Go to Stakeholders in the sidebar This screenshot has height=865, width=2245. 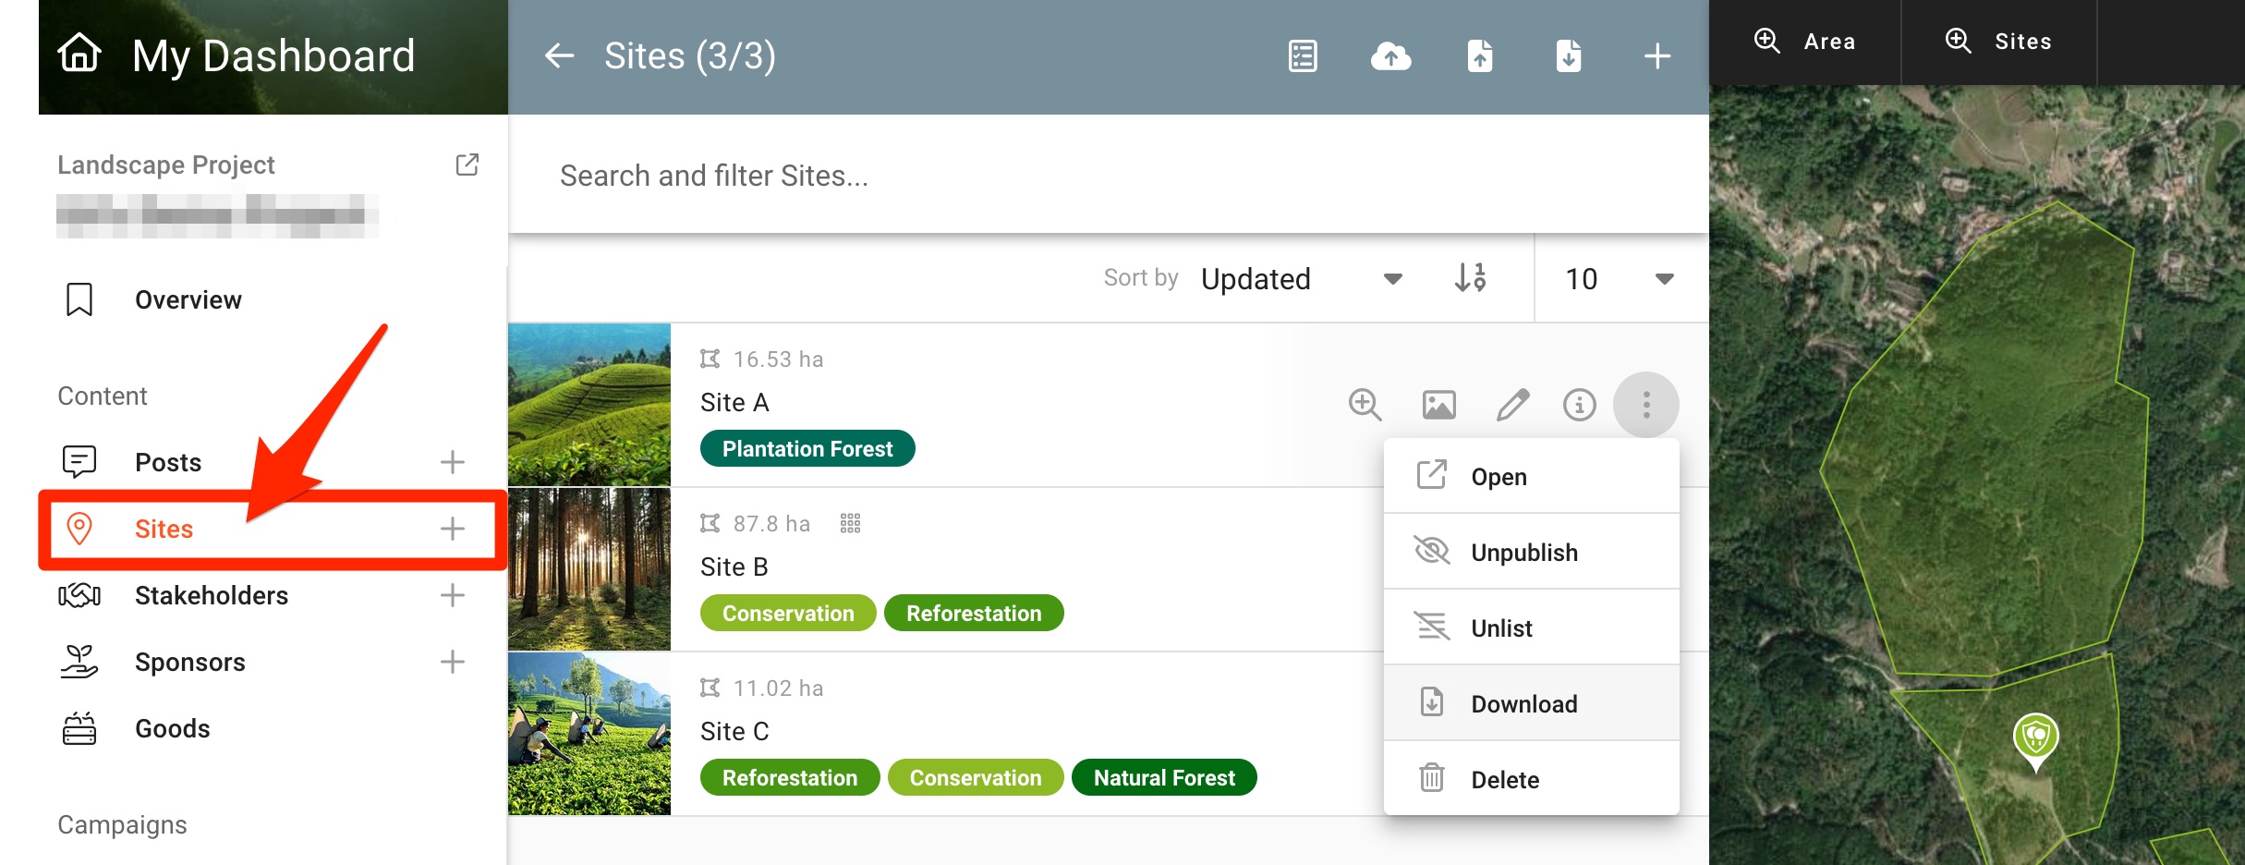pos(211,595)
